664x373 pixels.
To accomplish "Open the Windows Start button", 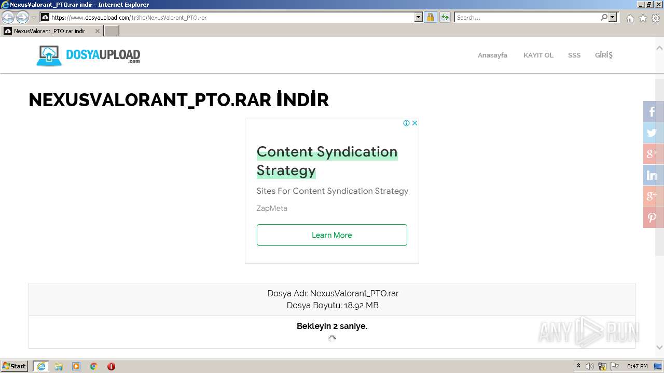I will (15, 366).
